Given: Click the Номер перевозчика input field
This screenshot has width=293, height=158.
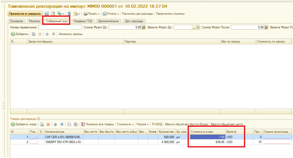Looking at the screenshot, I should [x=60, y=27].
